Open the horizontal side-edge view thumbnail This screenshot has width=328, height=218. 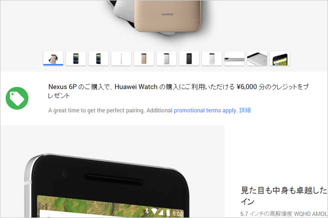(234, 59)
